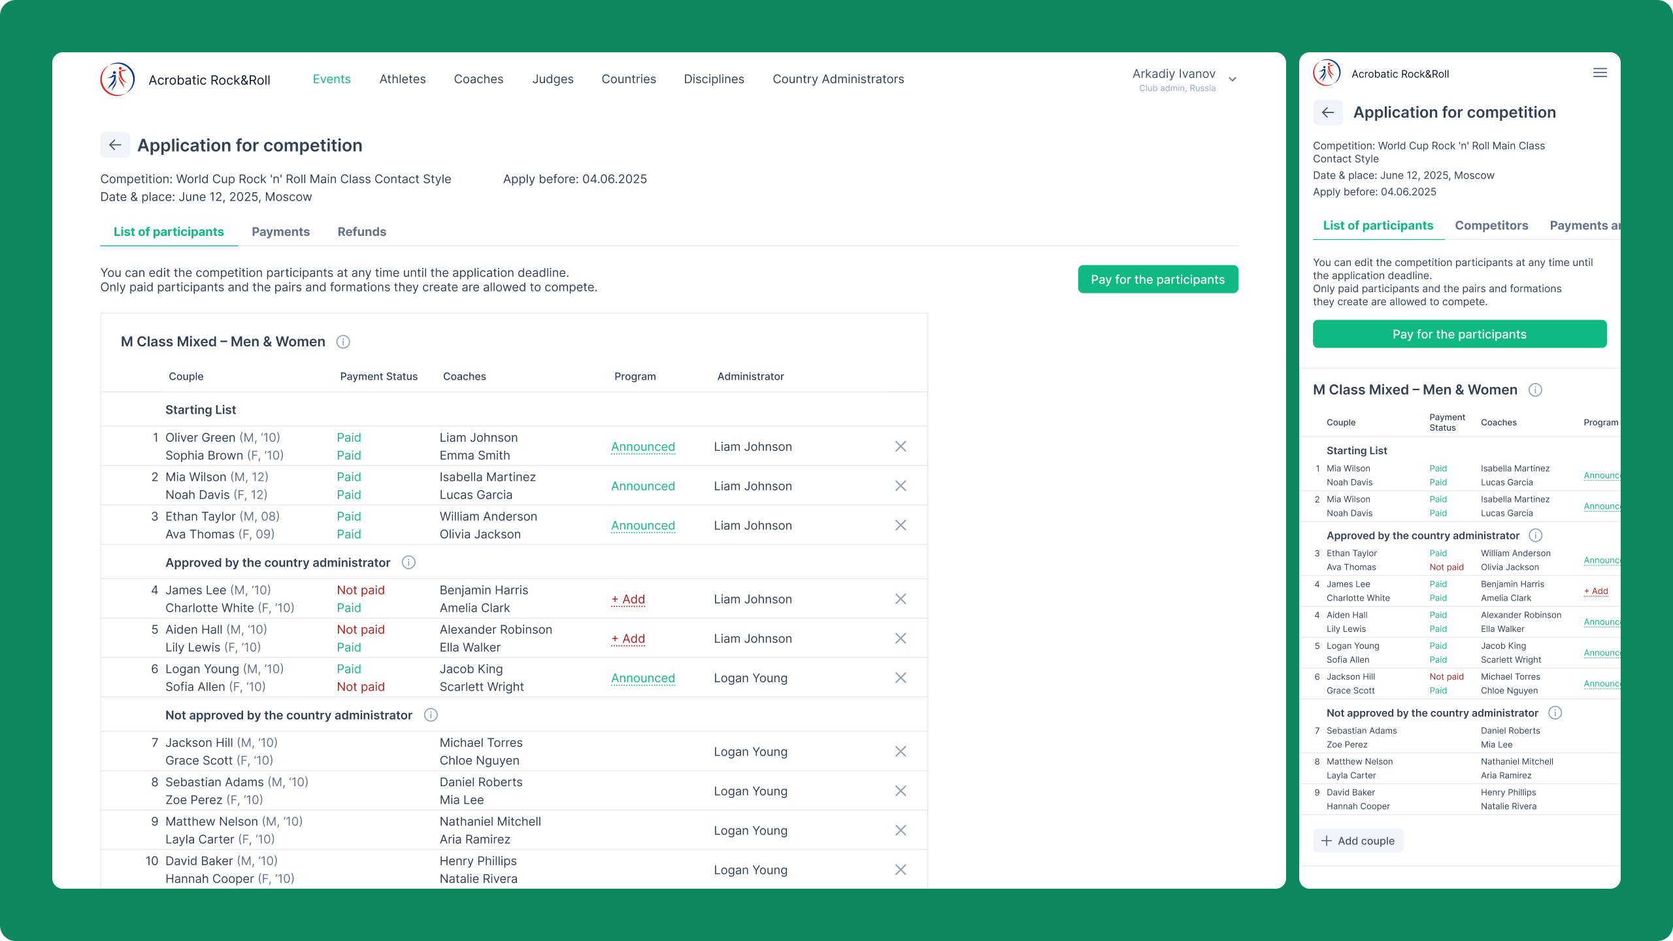Viewport: 1673px width, 941px height.
Task: Remove the Oliver Green and Sophia Brown couple
Action: (901, 446)
